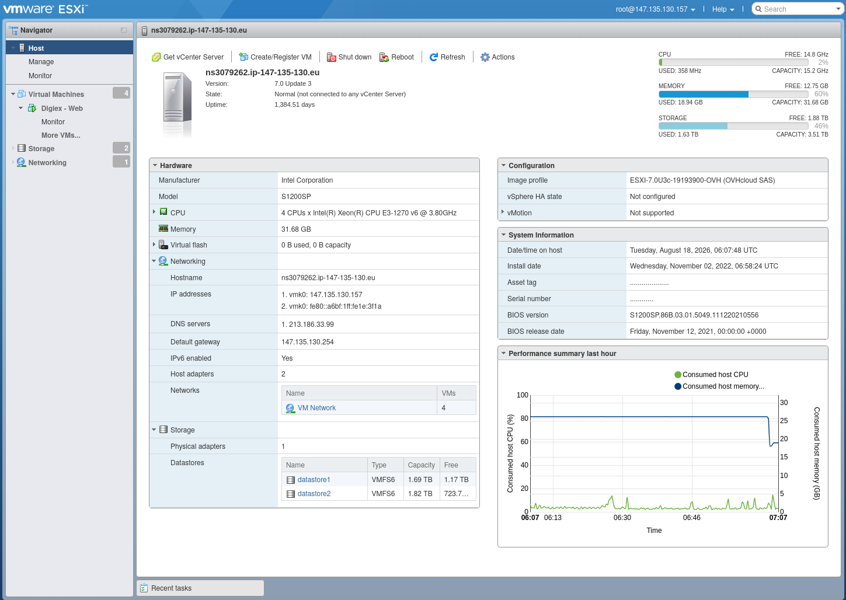Click the Navigator panel icon

(13, 30)
